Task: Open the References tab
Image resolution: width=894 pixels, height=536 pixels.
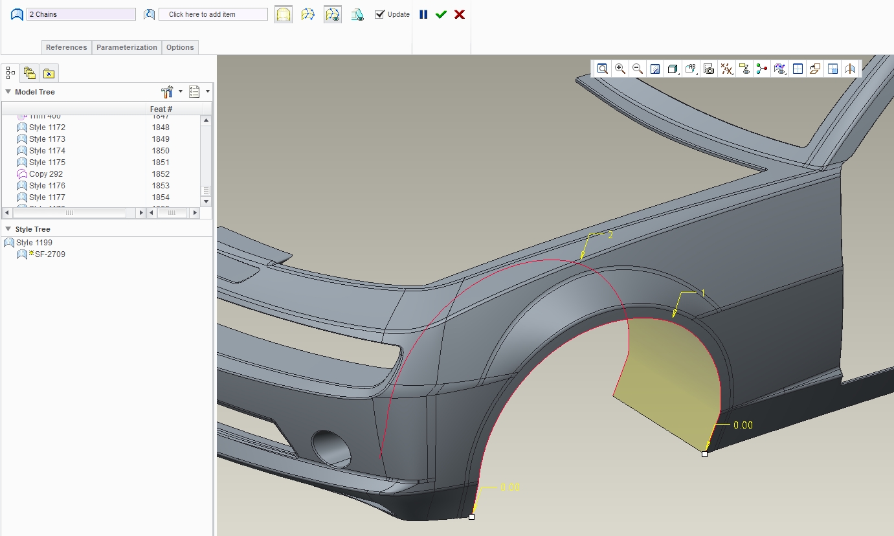Action: 66,47
